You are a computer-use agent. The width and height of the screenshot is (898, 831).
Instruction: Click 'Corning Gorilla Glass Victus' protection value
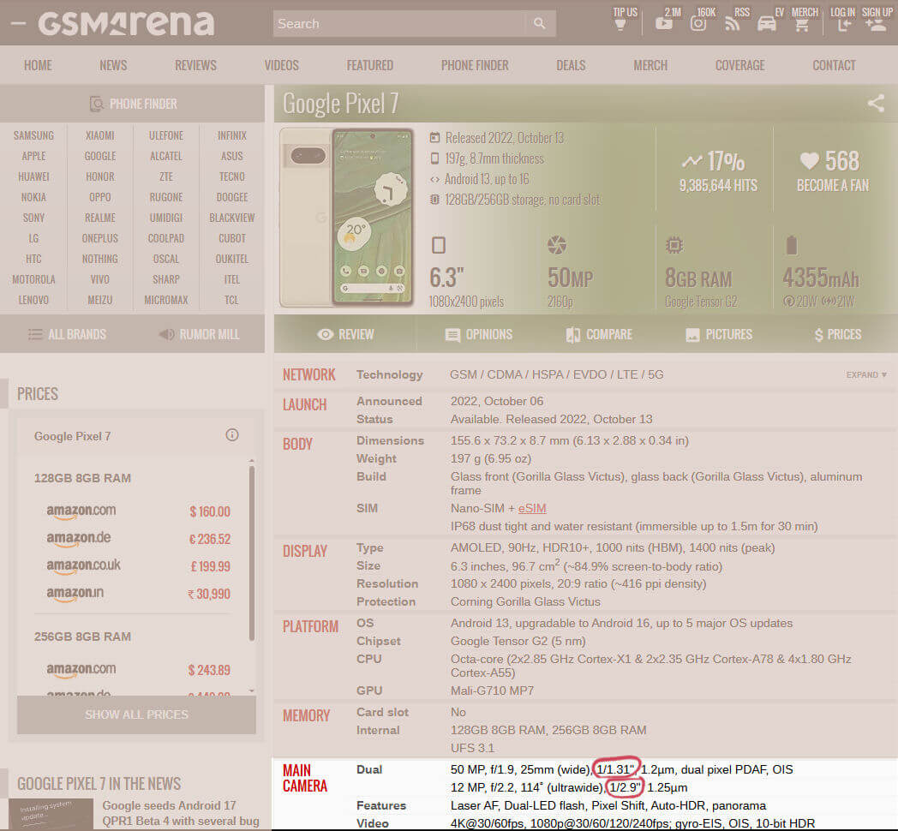525,602
